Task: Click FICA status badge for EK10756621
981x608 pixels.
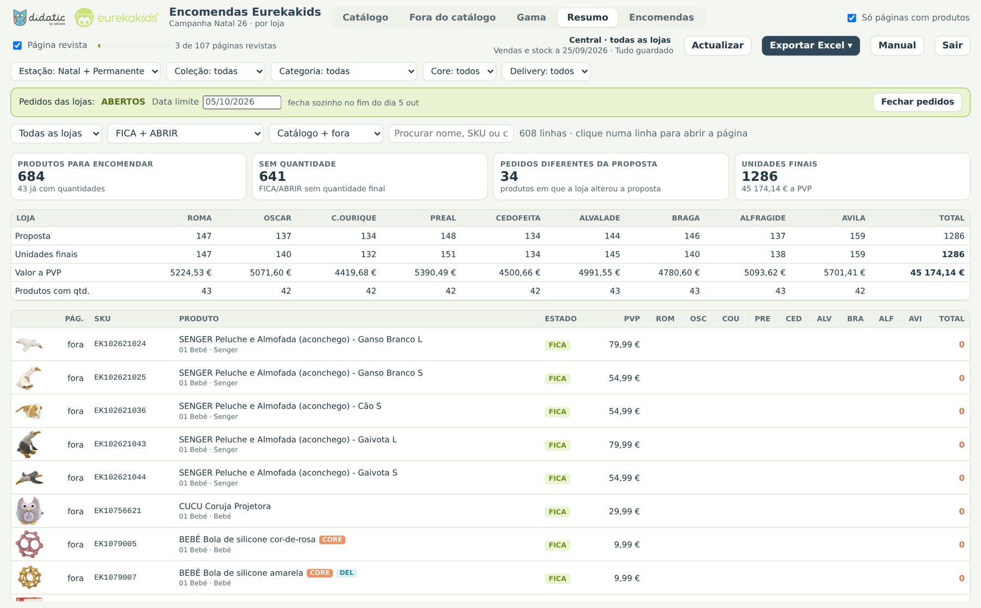Action: (557, 512)
